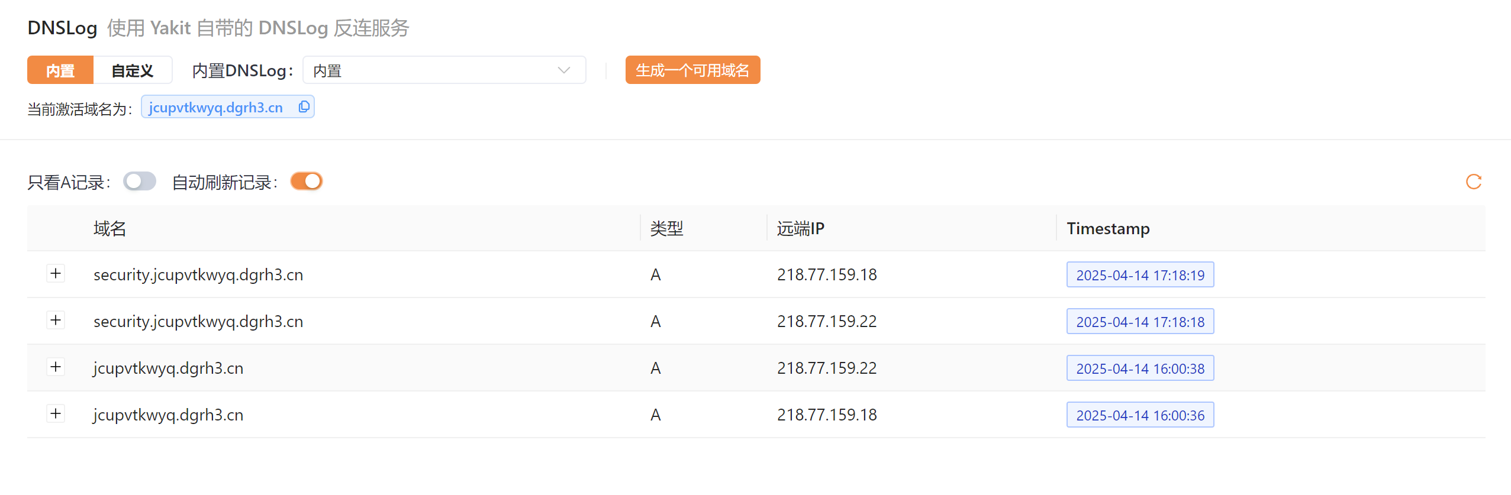Select the 内置 tab

click(x=60, y=70)
